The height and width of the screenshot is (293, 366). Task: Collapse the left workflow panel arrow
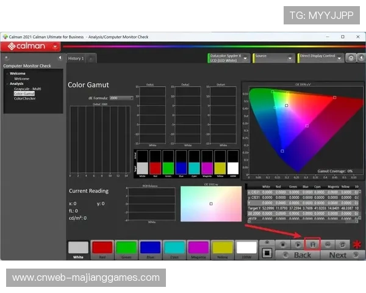pyautogui.click(x=59, y=58)
